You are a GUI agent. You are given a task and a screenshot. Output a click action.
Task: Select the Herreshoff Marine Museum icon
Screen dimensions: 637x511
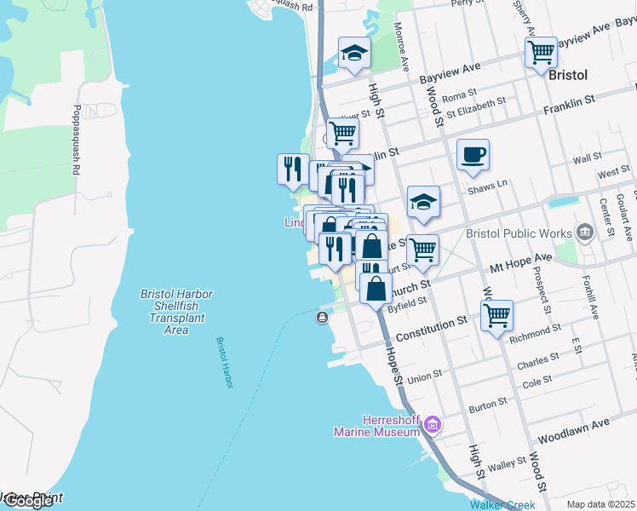tap(433, 424)
